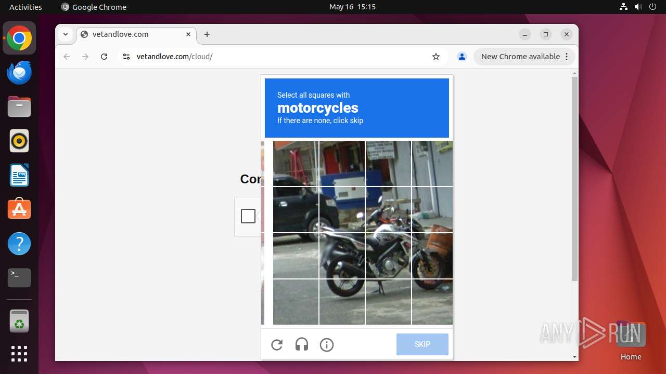This screenshot has height=374, width=666.
Task: Click the SKIP button
Action: coord(422,344)
